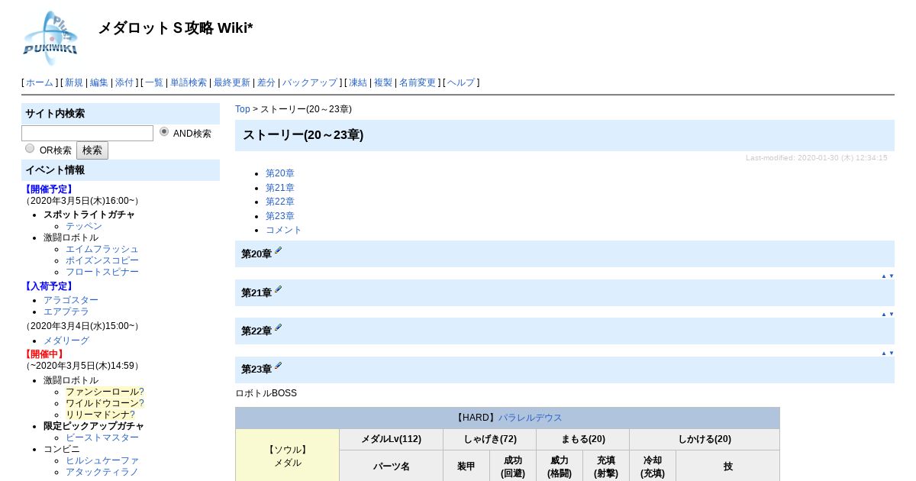Jump to コメント in contents list

pyautogui.click(x=284, y=230)
